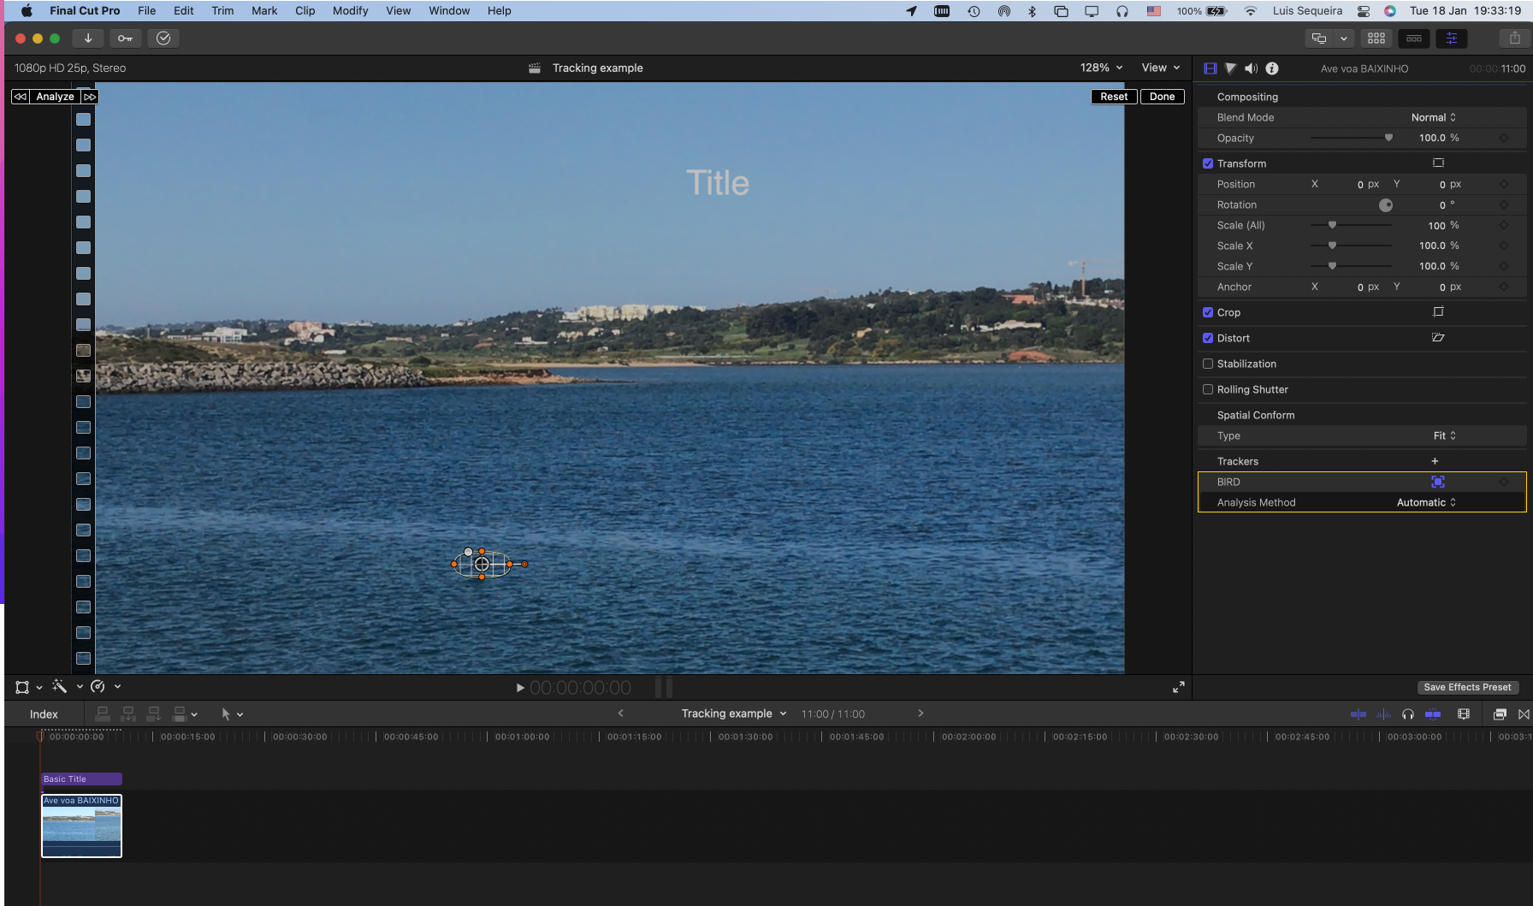The height and width of the screenshot is (906, 1533).
Task: Click the Save Effects Preset button
Action: (1467, 687)
